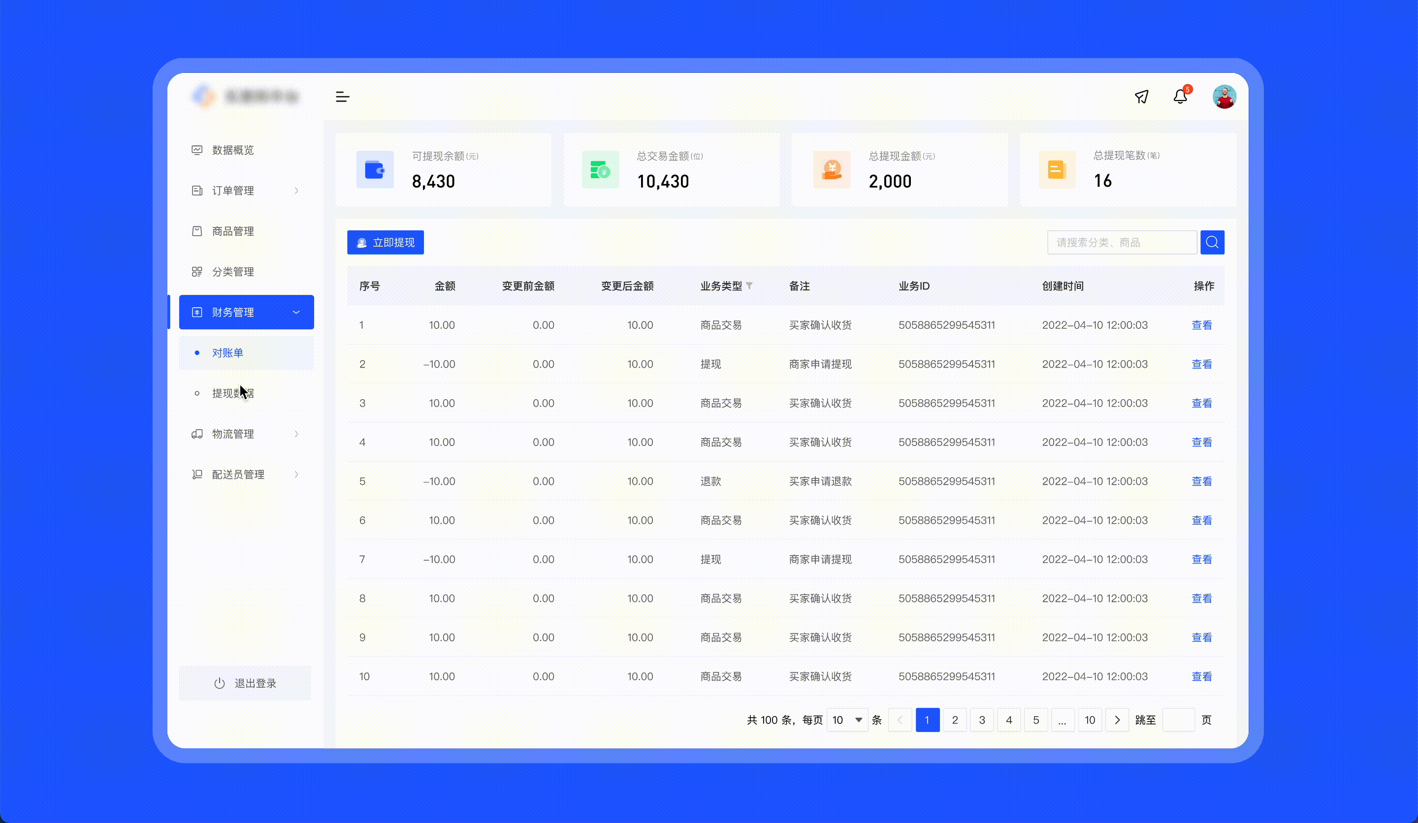Click the 立即提现 button
Viewport: 1418px width, 823px height.
386,243
